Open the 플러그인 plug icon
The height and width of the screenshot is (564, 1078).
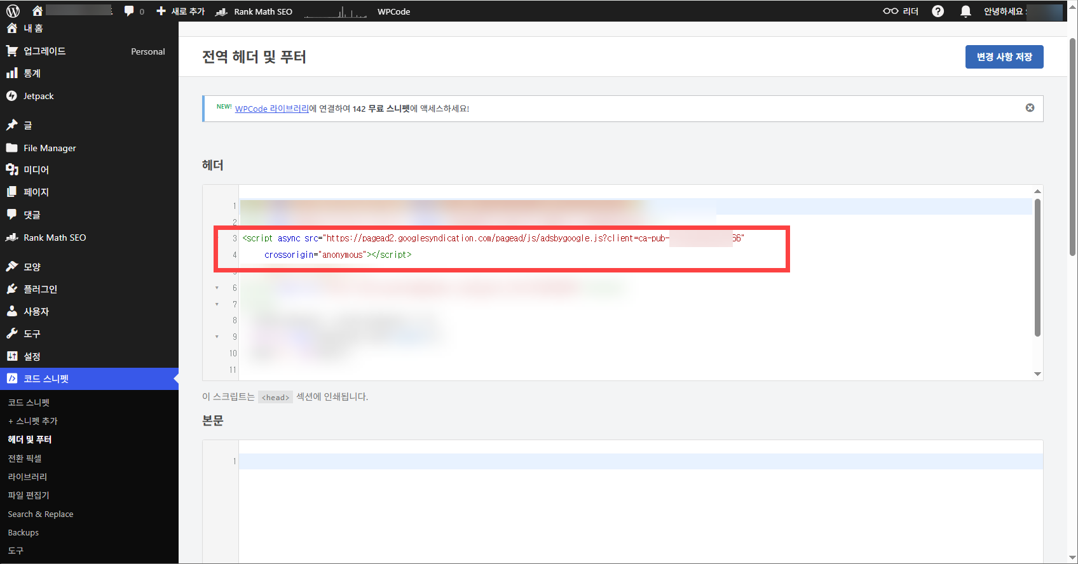point(11,289)
